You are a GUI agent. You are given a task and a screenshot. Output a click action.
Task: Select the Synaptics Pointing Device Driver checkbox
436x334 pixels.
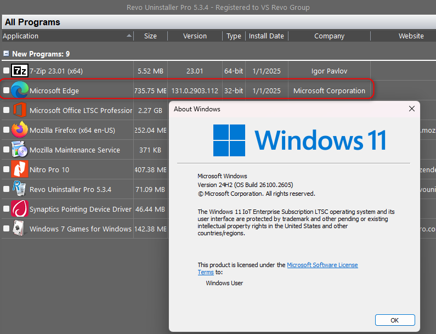[6, 209]
